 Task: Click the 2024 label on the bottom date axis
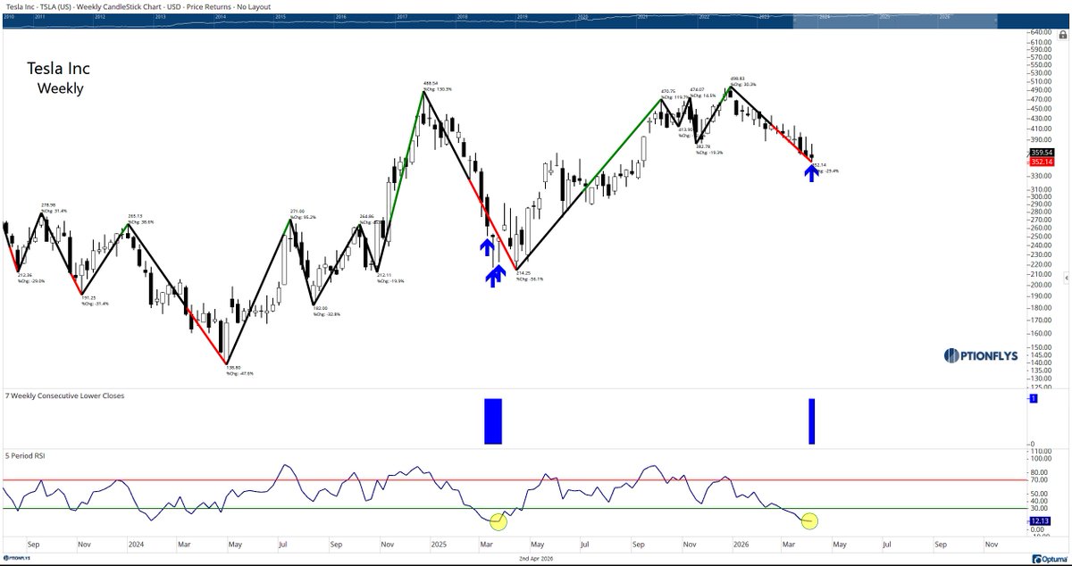pyautogui.click(x=137, y=543)
